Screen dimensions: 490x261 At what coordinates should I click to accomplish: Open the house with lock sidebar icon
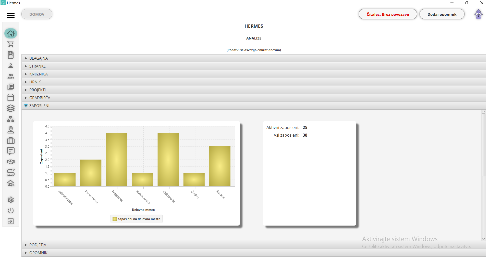(11, 183)
